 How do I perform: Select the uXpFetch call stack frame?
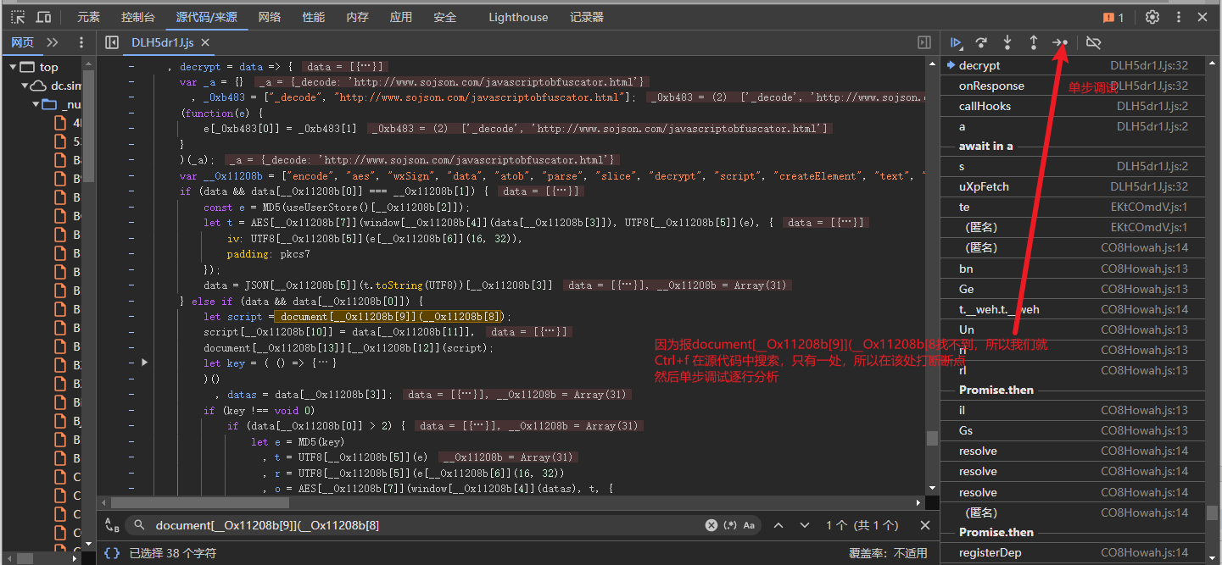pyautogui.click(x=1073, y=186)
